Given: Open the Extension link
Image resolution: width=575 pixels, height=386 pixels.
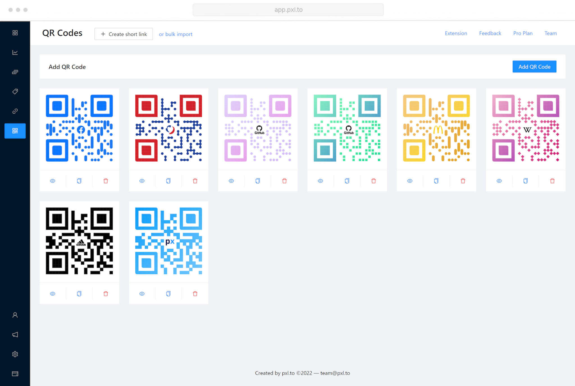Looking at the screenshot, I should (x=456, y=33).
